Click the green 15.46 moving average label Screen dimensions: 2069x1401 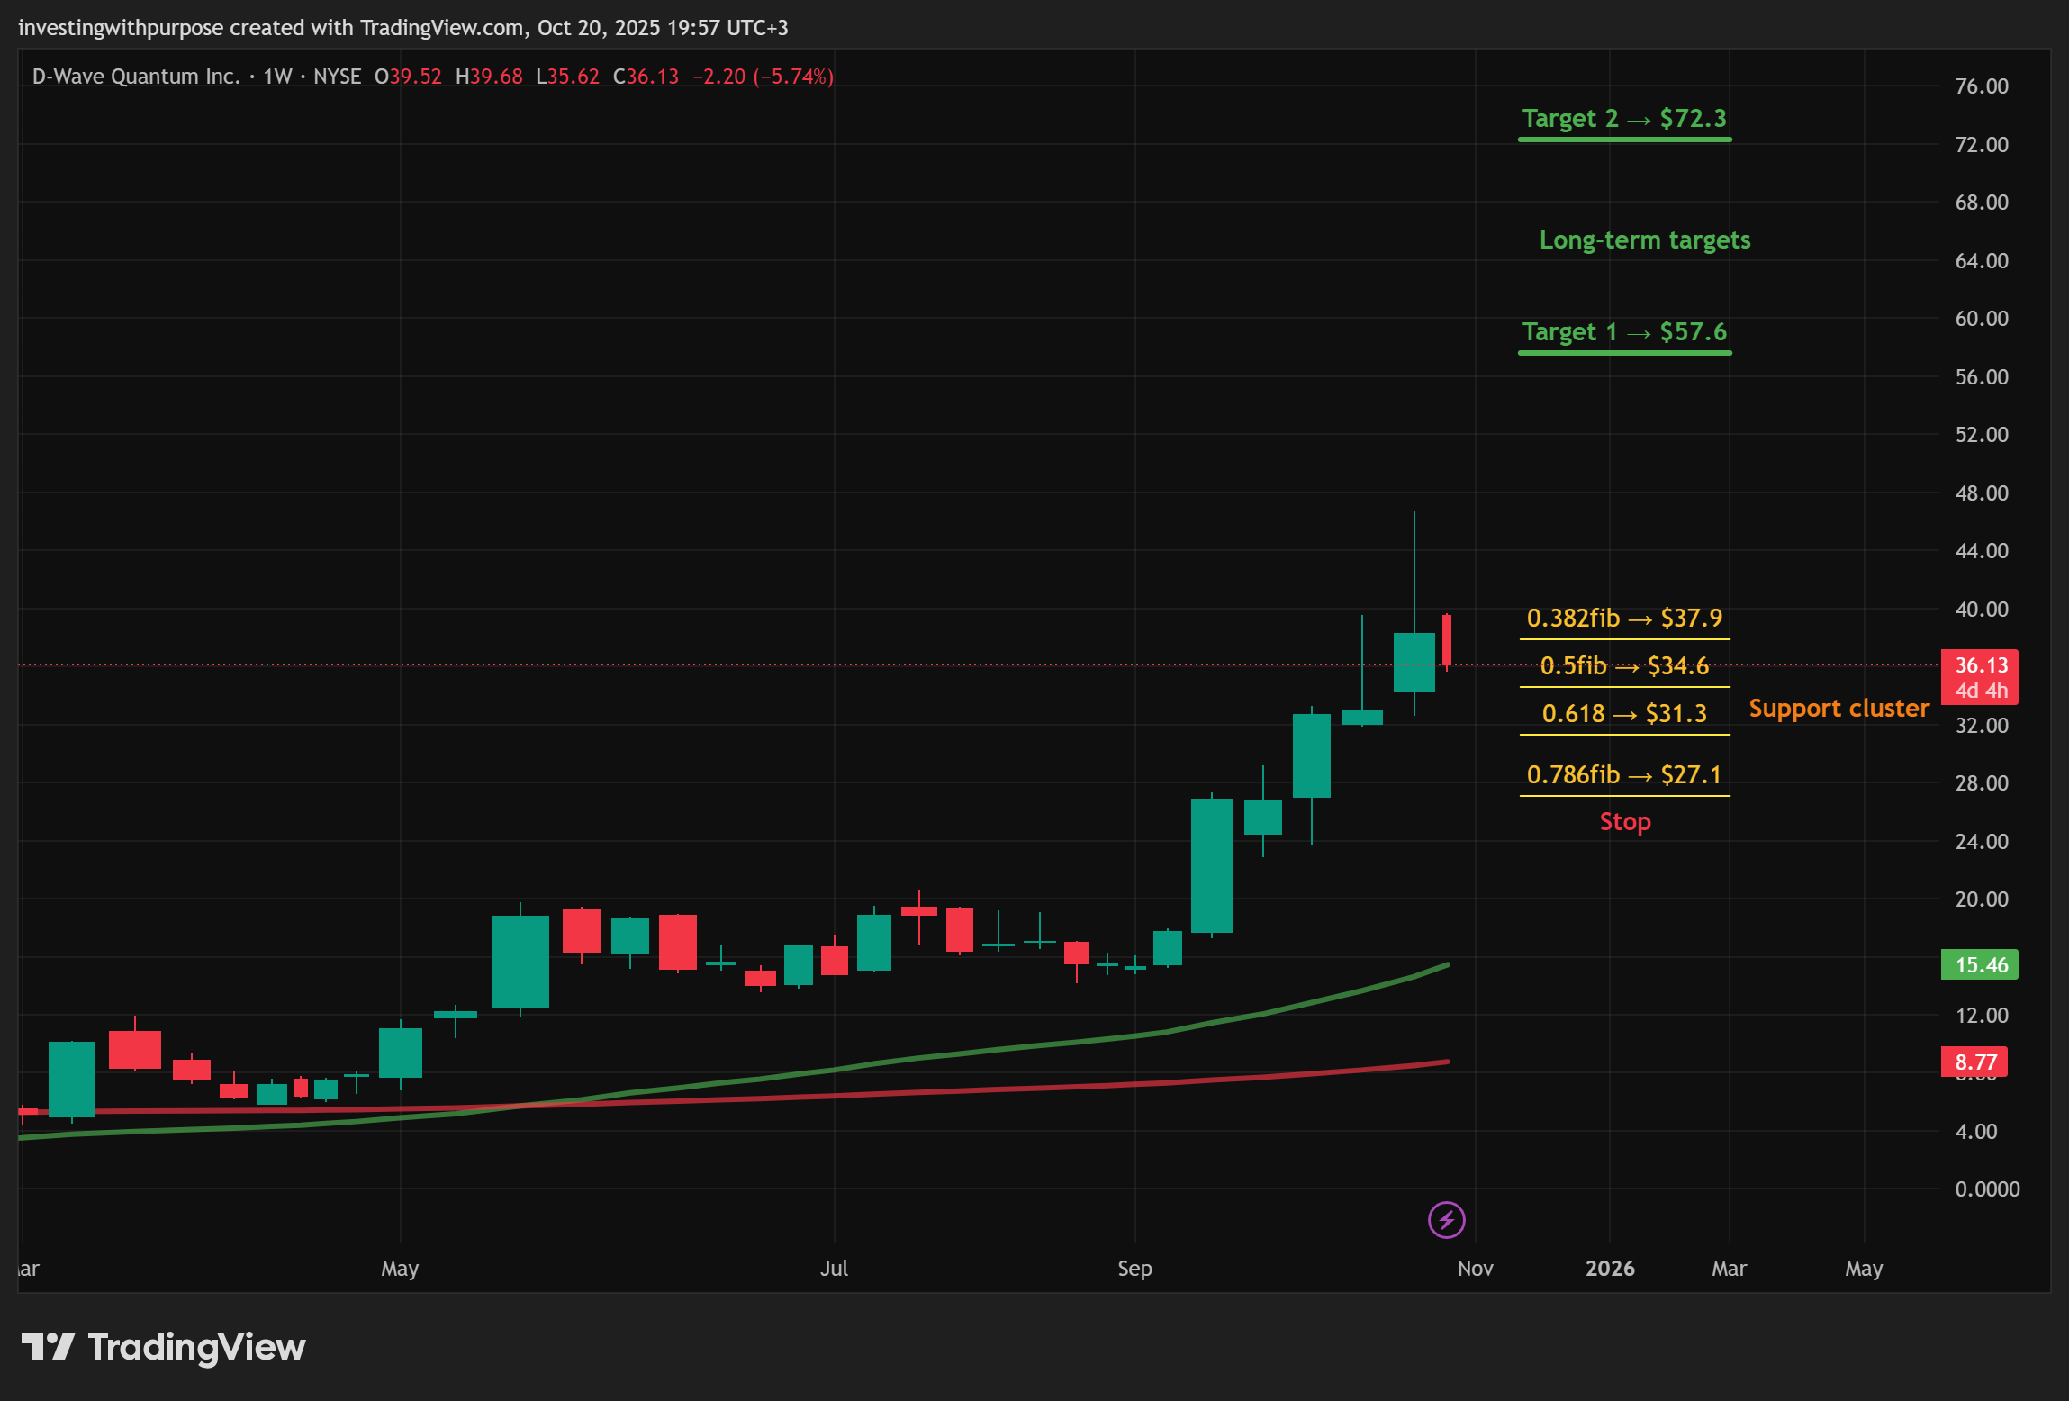coord(1979,965)
